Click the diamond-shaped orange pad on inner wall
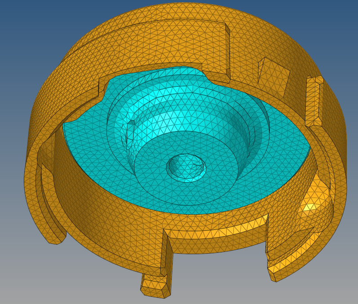Screen dimensions: 358x304 273,76
